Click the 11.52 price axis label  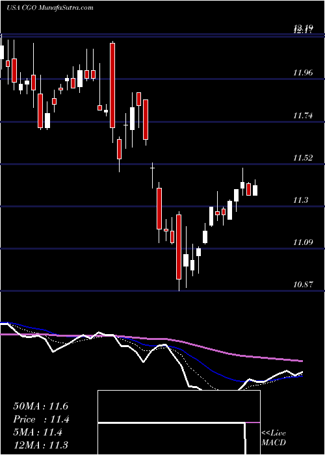[x=303, y=158]
